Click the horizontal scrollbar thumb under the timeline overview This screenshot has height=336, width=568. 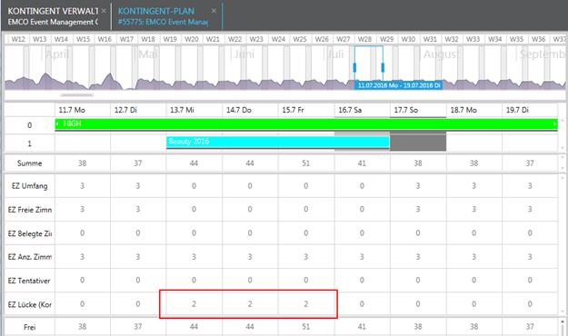pyautogui.click(x=77, y=95)
